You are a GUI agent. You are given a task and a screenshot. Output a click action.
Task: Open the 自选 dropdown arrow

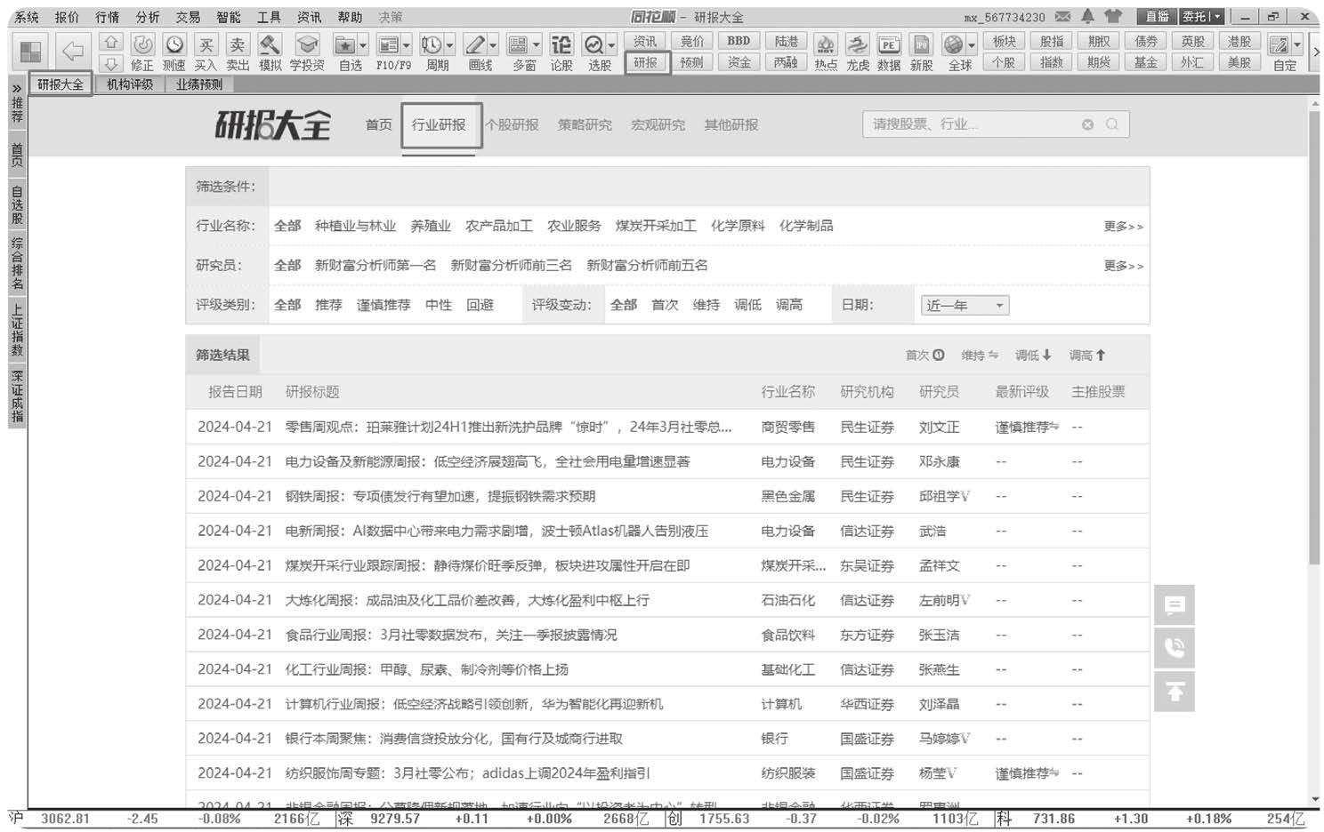coord(362,45)
